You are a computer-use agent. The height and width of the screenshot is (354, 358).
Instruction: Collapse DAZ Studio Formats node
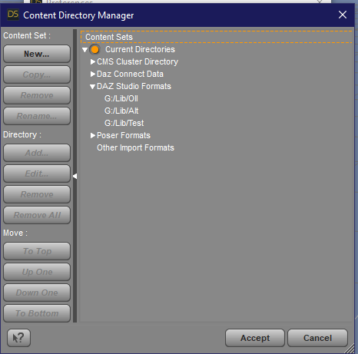point(93,87)
